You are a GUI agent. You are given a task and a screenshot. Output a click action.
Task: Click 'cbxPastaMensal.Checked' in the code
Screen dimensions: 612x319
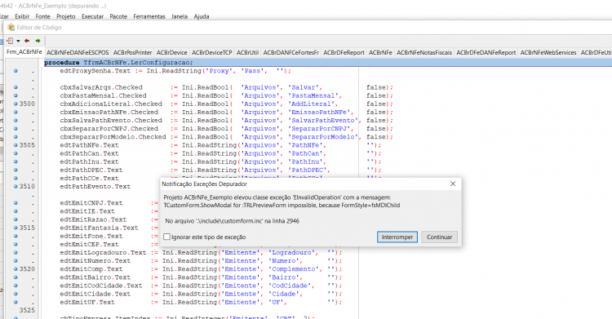(103, 95)
